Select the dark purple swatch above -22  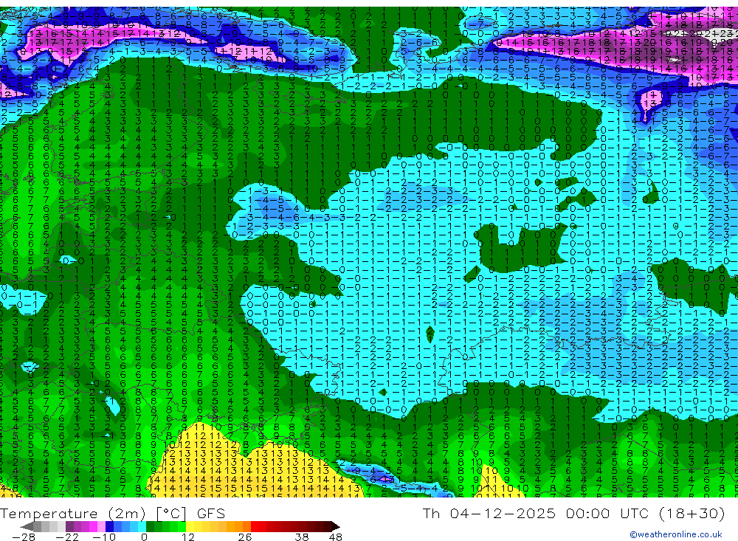click(x=69, y=526)
